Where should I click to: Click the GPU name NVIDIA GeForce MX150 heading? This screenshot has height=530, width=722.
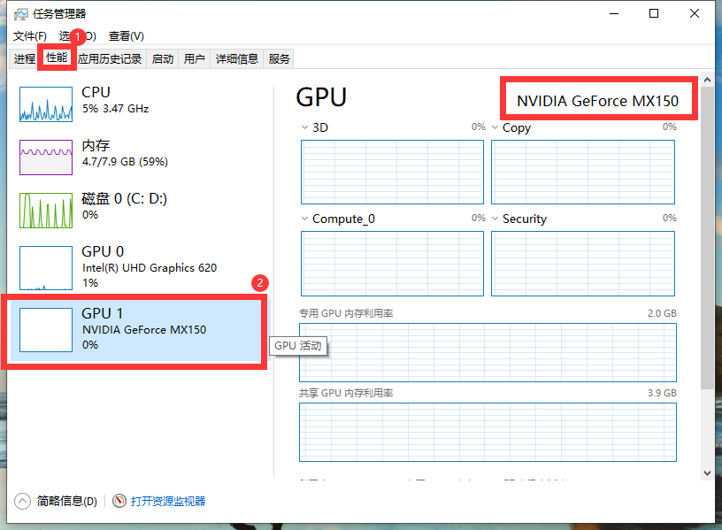[x=597, y=101]
